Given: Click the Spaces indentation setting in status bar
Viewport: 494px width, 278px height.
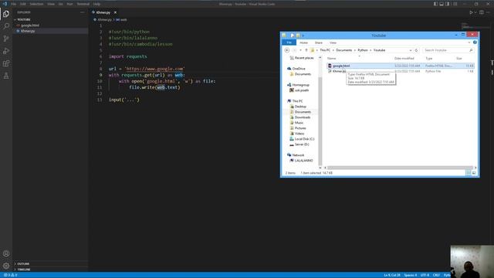Looking at the screenshot, I should click(411, 275).
